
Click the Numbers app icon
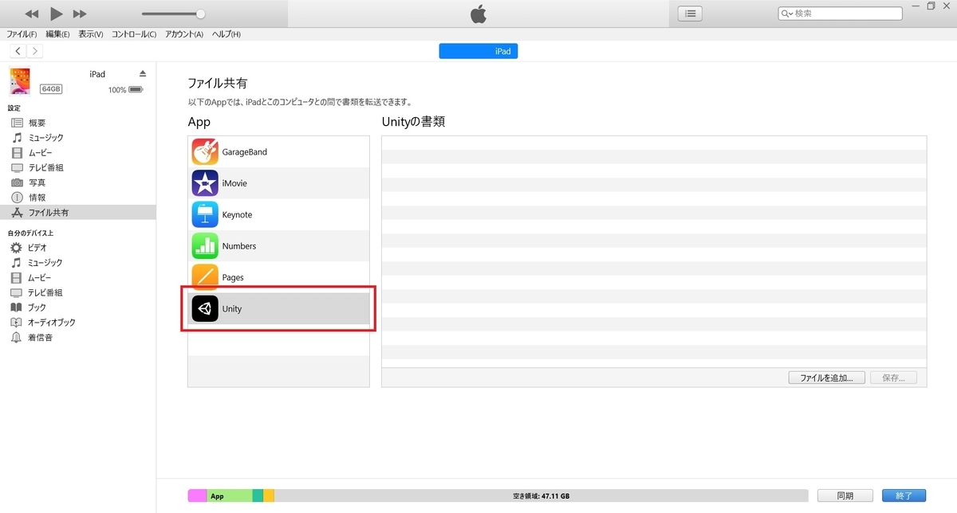[205, 246]
